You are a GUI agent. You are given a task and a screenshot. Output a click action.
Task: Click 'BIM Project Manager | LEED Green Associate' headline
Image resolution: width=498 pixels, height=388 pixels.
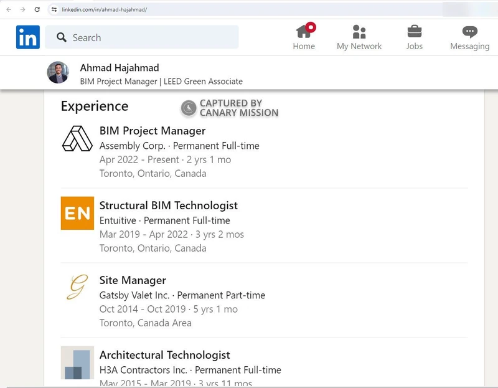pos(161,82)
